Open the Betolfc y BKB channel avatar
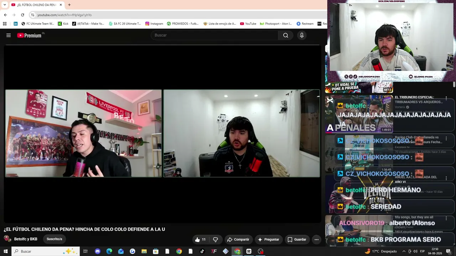This screenshot has height=256, width=456. click(x=7, y=239)
